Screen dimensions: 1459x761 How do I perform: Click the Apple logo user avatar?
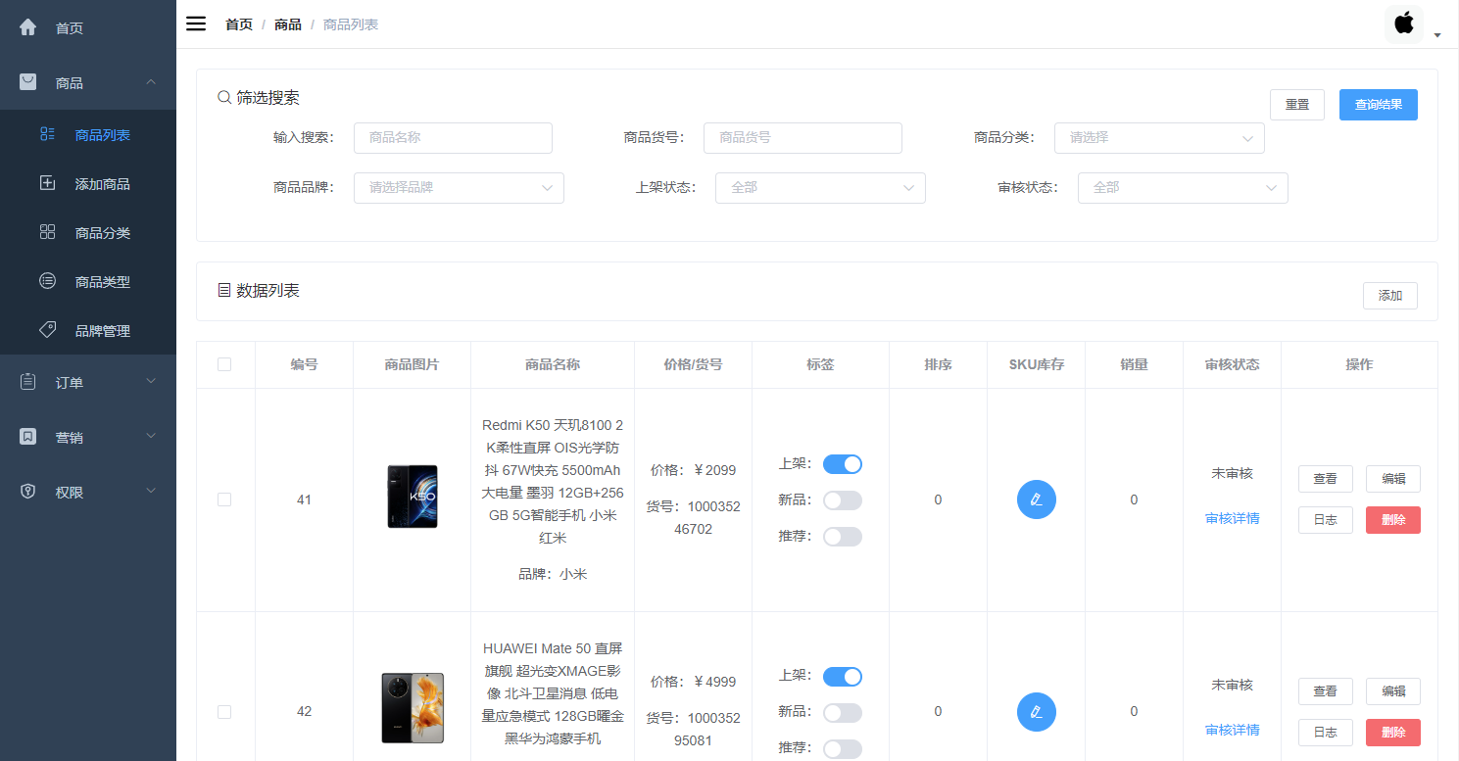(1404, 24)
